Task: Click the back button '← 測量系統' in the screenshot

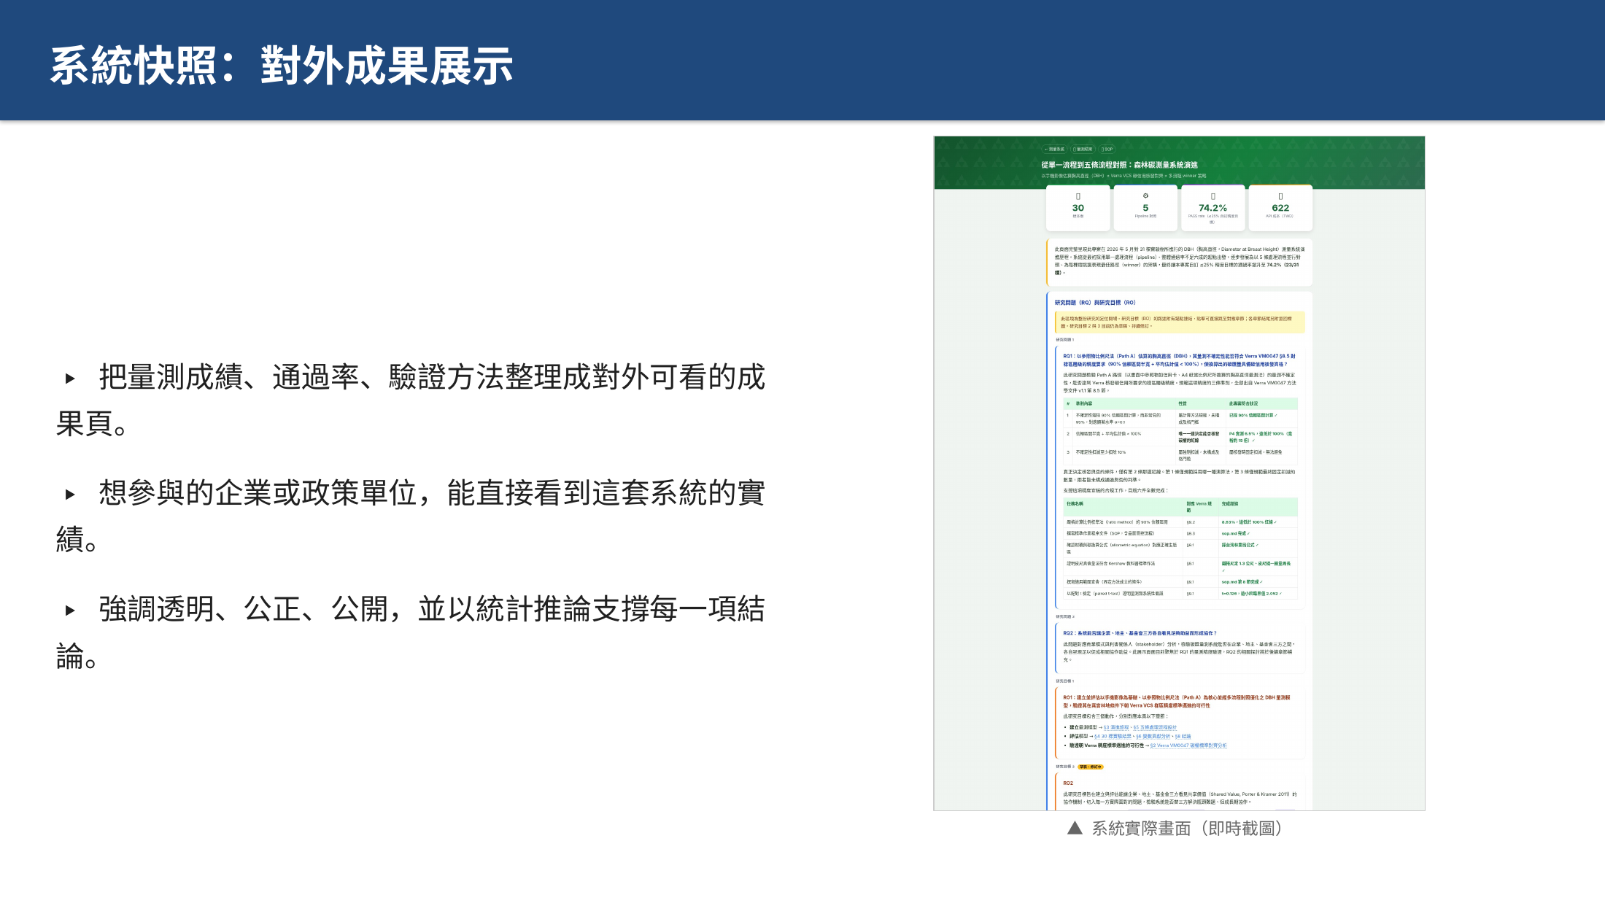Action: tap(1054, 149)
